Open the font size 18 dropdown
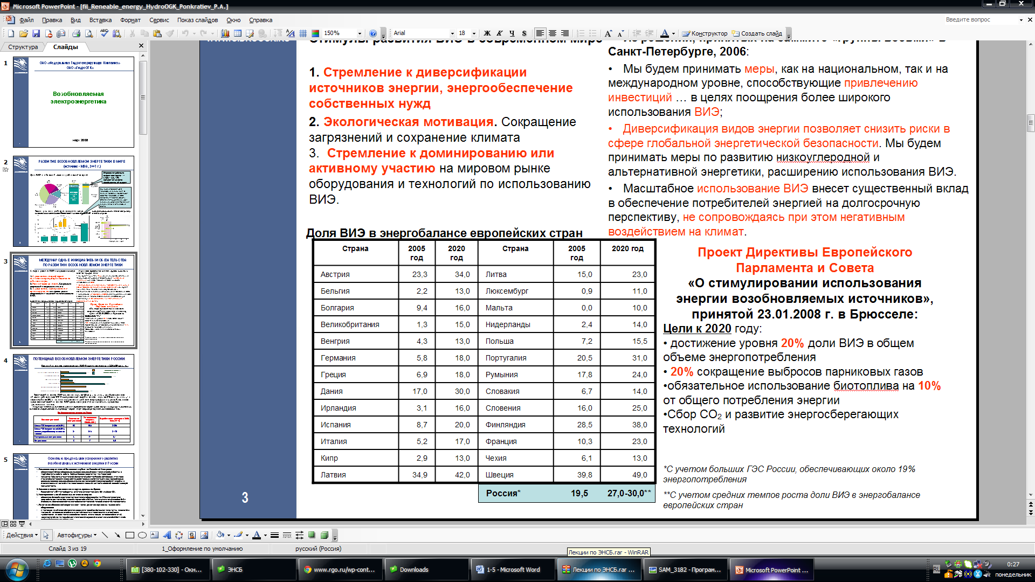This screenshot has width=1035, height=582. (474, 33)
